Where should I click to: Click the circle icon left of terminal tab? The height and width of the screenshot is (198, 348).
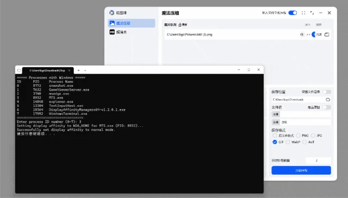coord(19,71)
